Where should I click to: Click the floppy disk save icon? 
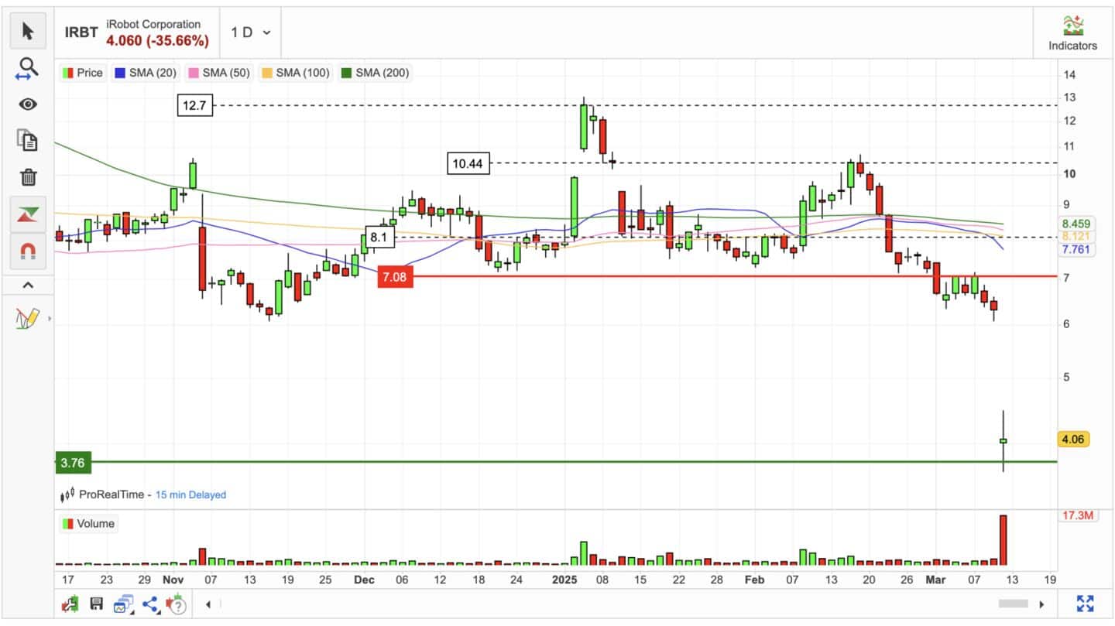(x=97, y=604)
